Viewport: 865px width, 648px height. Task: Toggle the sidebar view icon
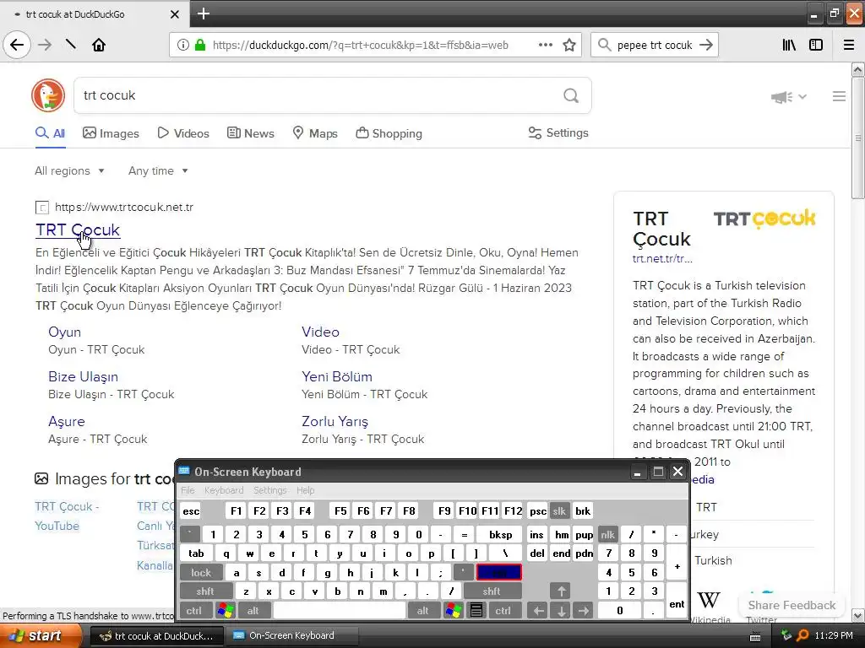pos(816,45)
